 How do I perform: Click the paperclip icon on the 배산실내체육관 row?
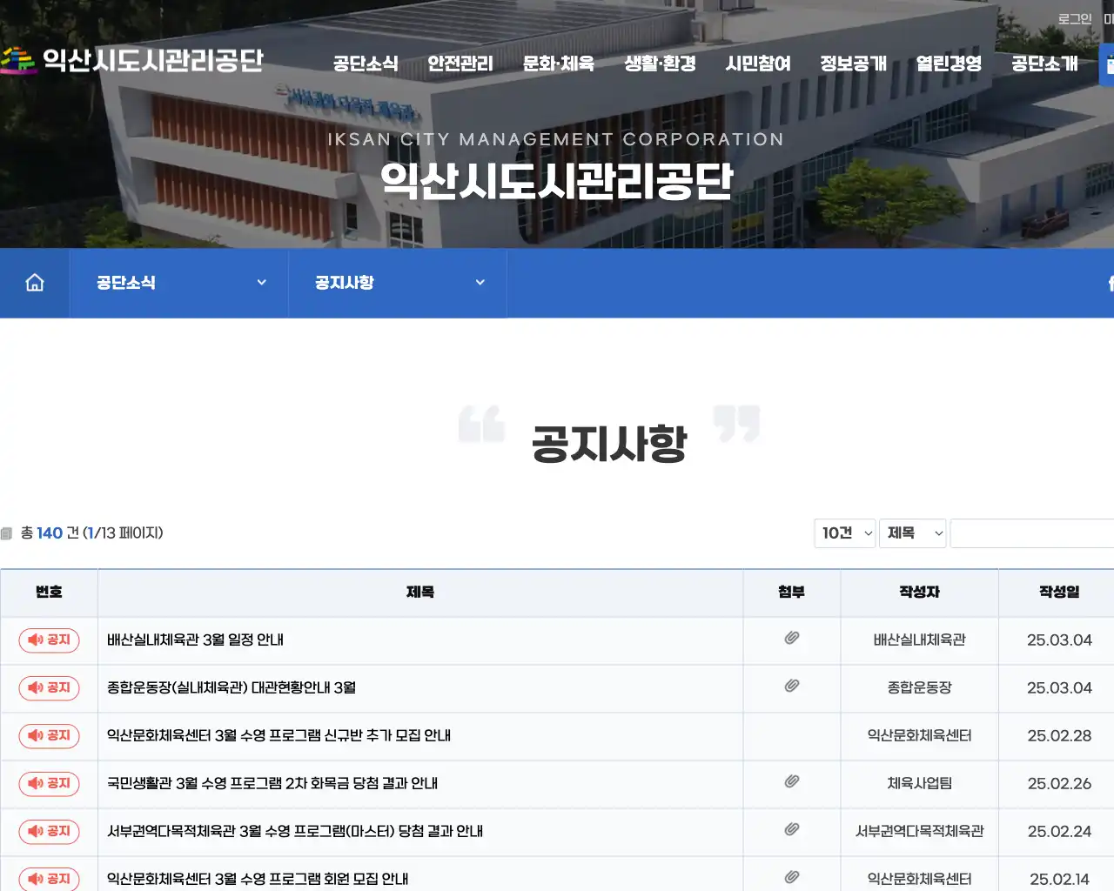click(x=790, y=637)
